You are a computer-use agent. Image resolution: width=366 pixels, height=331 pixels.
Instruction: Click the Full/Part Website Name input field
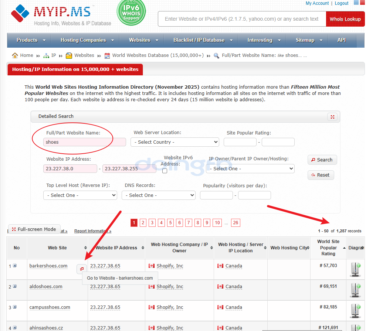[84, 142]
